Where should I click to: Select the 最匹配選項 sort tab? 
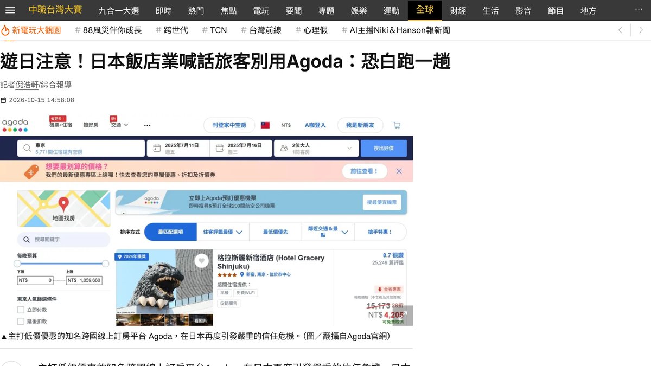(170, 232)
